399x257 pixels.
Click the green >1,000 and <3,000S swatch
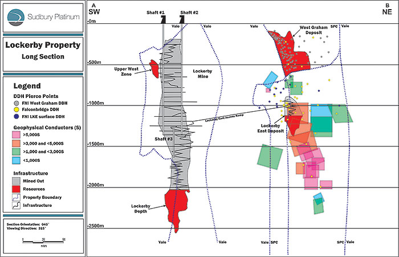pos(17,152)
